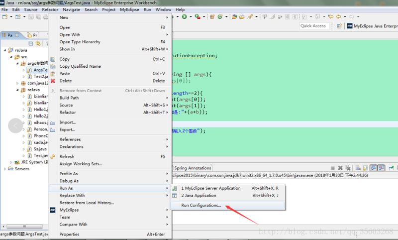Click the Import icon in context menu

[x=53, y=122]
